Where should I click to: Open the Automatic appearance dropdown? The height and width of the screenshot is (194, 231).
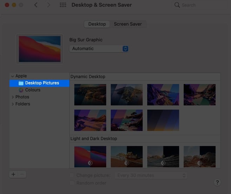tap(99, 49)
